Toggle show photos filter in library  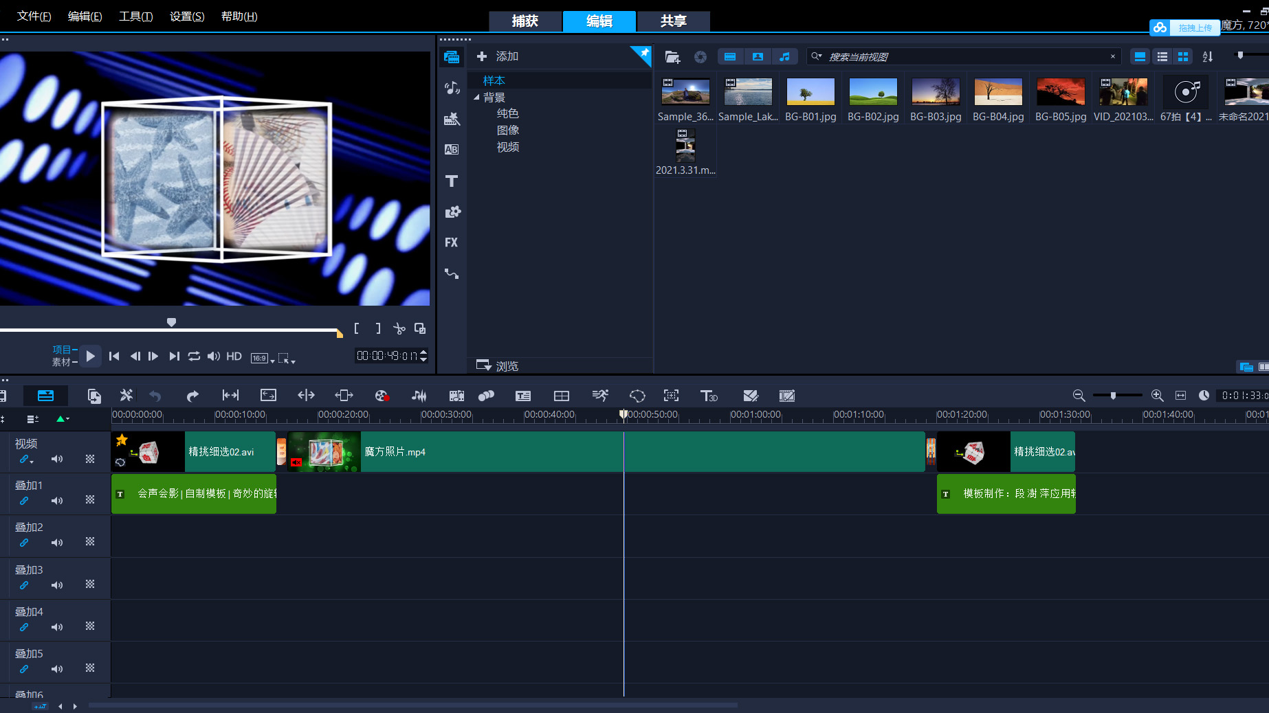point(758,56)
